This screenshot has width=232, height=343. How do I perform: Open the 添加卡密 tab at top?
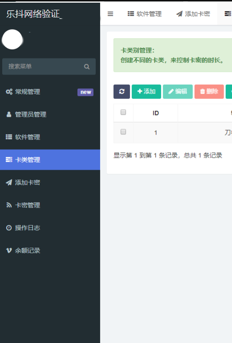pos(193,14)
